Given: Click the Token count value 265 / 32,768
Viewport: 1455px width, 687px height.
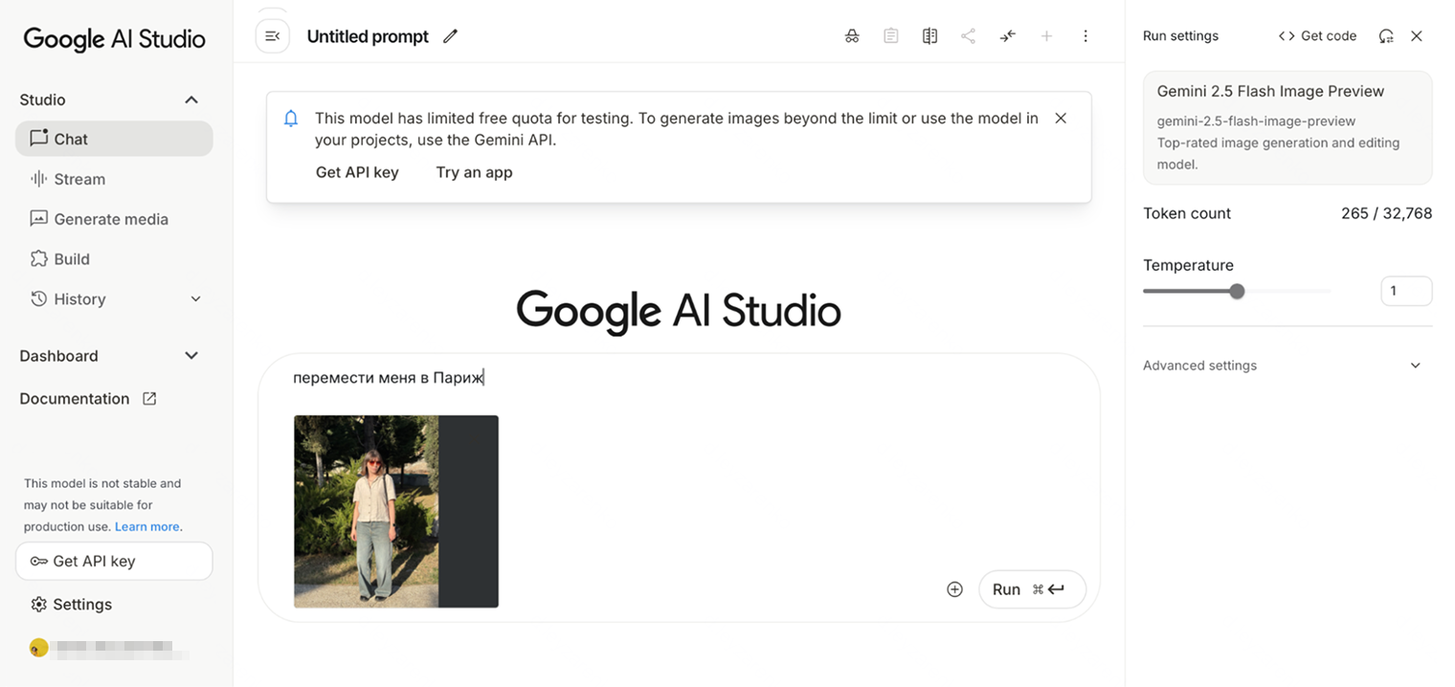Looking at the screenshot, I should click(1386, 213).
